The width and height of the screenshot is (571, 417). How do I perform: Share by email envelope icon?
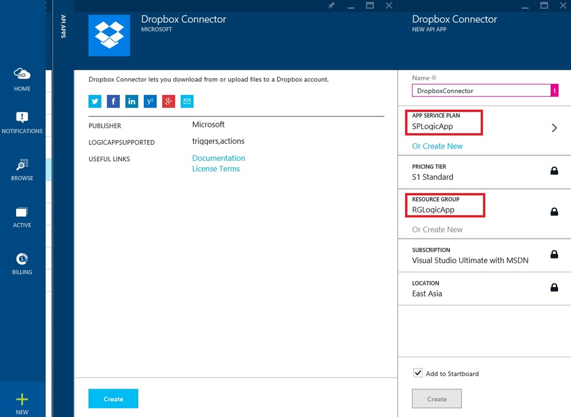tap(187, 101)
